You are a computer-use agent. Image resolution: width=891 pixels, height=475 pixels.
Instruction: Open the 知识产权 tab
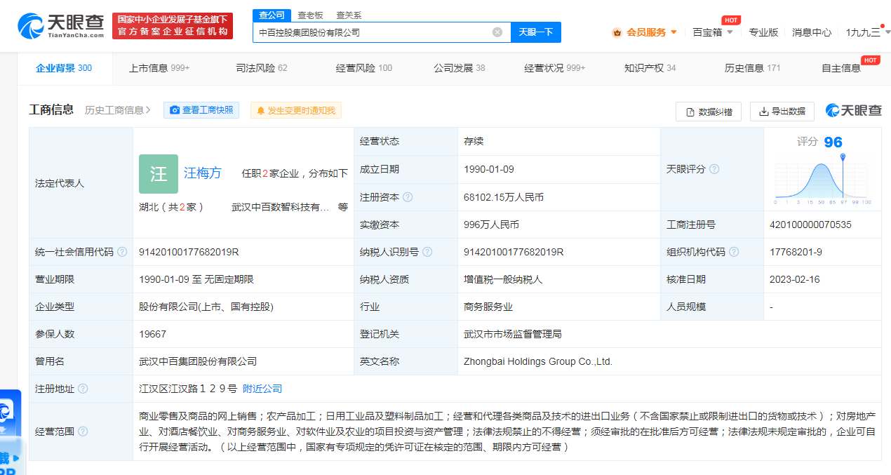pyautogui.click(x=650, y=68)
